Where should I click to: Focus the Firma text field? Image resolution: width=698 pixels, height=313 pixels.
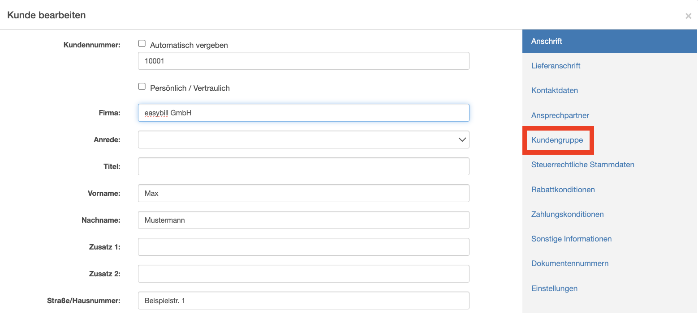click(303, 113)
